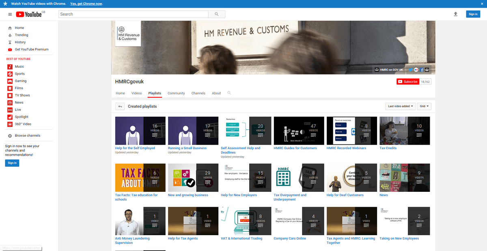Image resolution: width=487 pixels, height=251 pixels.
Task: Open the Tax Credits playlist thumbnail
Action: point(404,131)
